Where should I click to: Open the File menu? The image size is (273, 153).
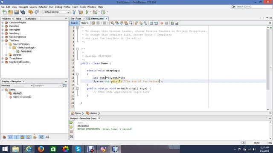[x=3, y=7]
